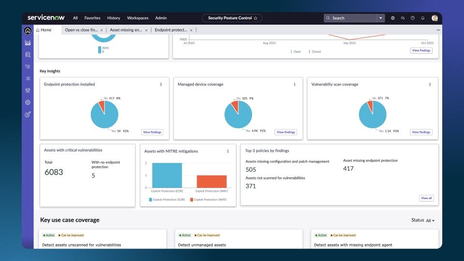
Task: Open the settings gear in sidebar
Action: (x=28, y=102)
